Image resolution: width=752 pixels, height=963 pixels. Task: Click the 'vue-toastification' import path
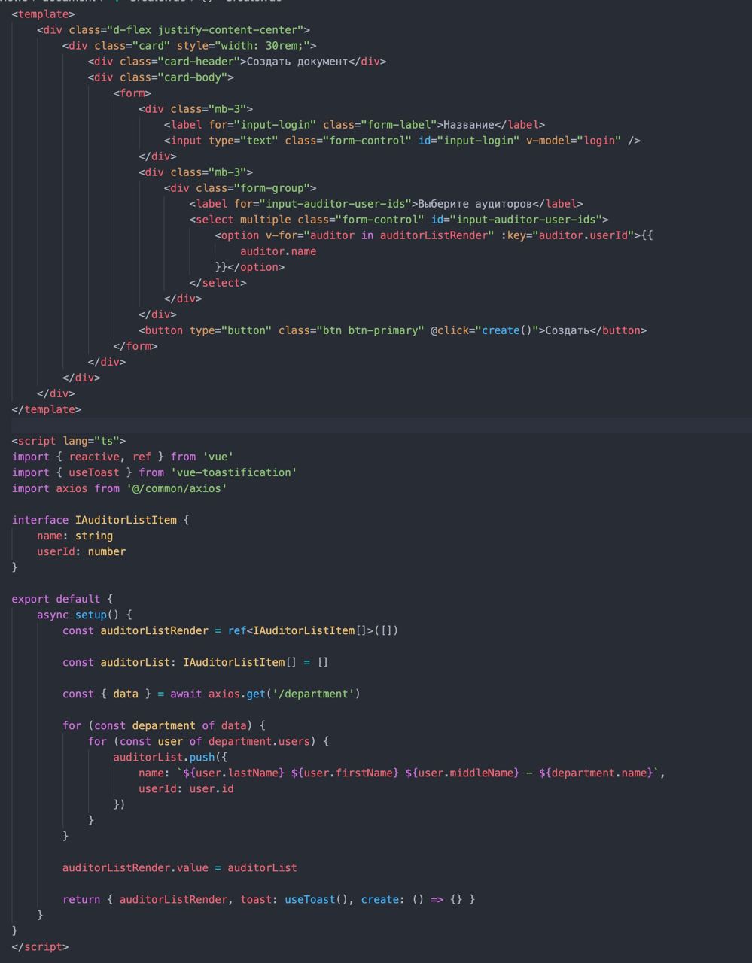233,472
